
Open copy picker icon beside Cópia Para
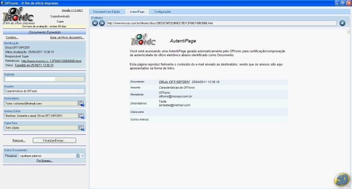pyautogui.click(x=81, y=128)
